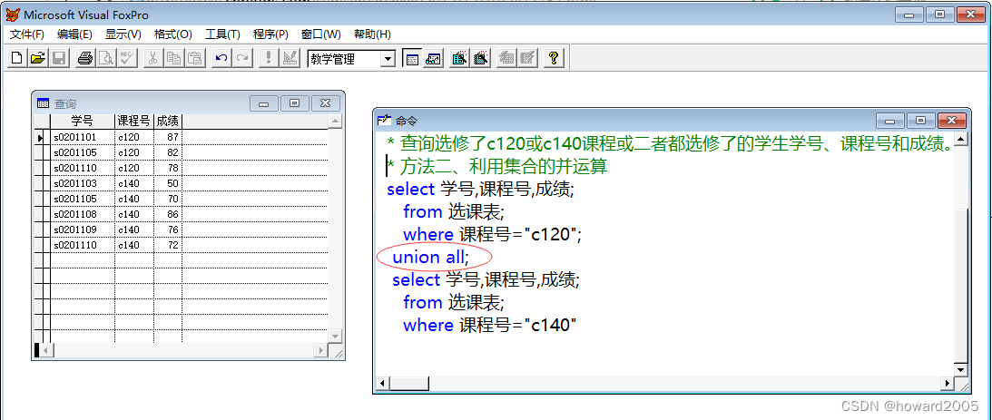Click the Run exclamation mark icon

coord(269,59)
